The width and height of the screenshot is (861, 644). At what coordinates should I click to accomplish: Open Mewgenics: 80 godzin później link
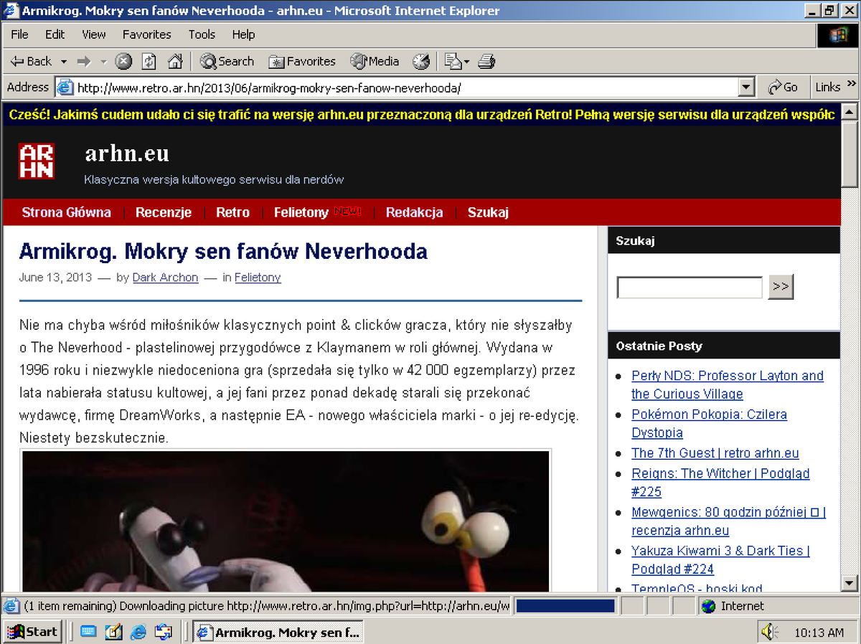729,521
